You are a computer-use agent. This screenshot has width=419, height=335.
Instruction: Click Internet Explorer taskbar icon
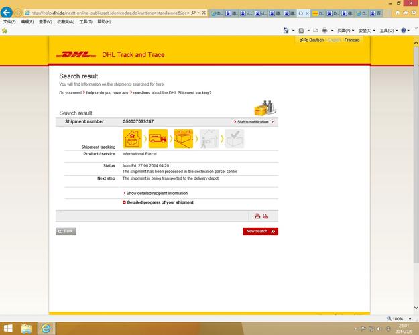(46, 328)
